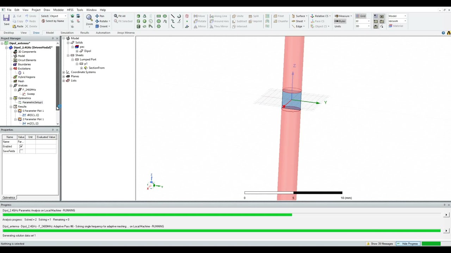Select S Parameter Plot 1
Screen dimensions: 451x253
(x=33, y=111)
